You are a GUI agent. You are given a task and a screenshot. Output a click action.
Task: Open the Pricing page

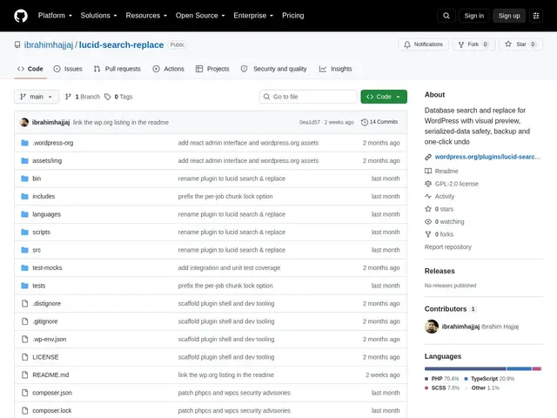293,16
